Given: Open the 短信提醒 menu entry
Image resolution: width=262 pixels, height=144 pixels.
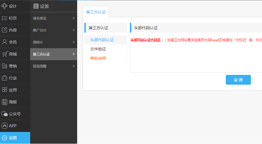Looking at the screenshot, I should coord(53,66).
